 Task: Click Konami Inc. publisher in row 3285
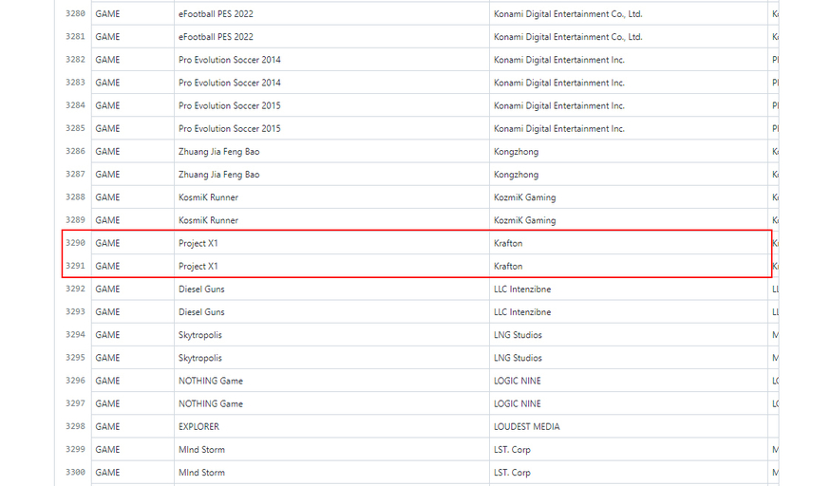(559, 129)
